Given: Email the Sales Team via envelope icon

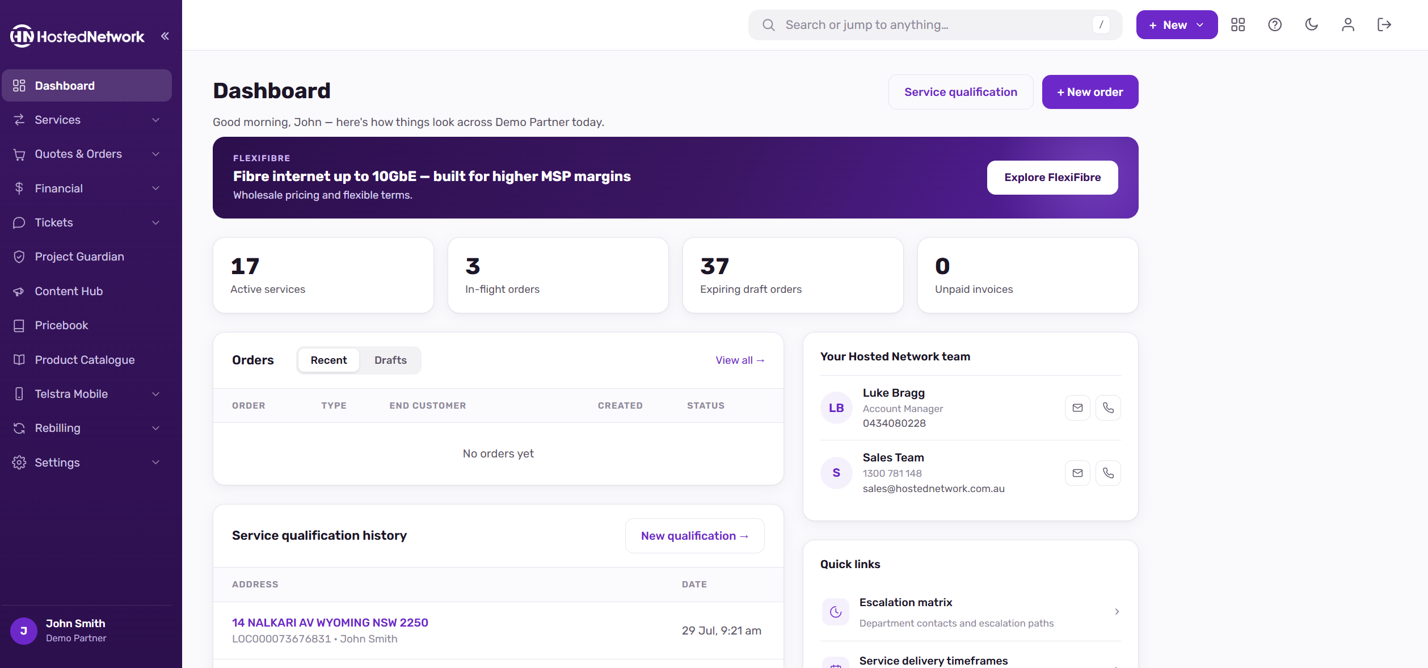Looking at the screenshot, I should pyautogui.click(x=1077, y=473).
